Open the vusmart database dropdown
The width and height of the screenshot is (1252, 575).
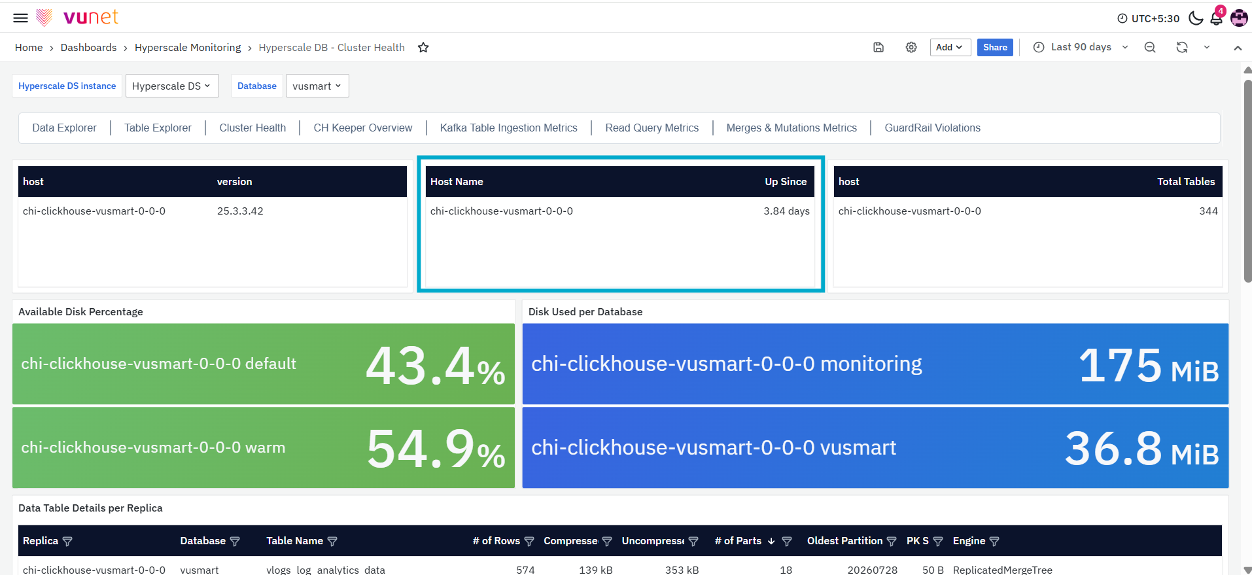click(x=317, y=86)
